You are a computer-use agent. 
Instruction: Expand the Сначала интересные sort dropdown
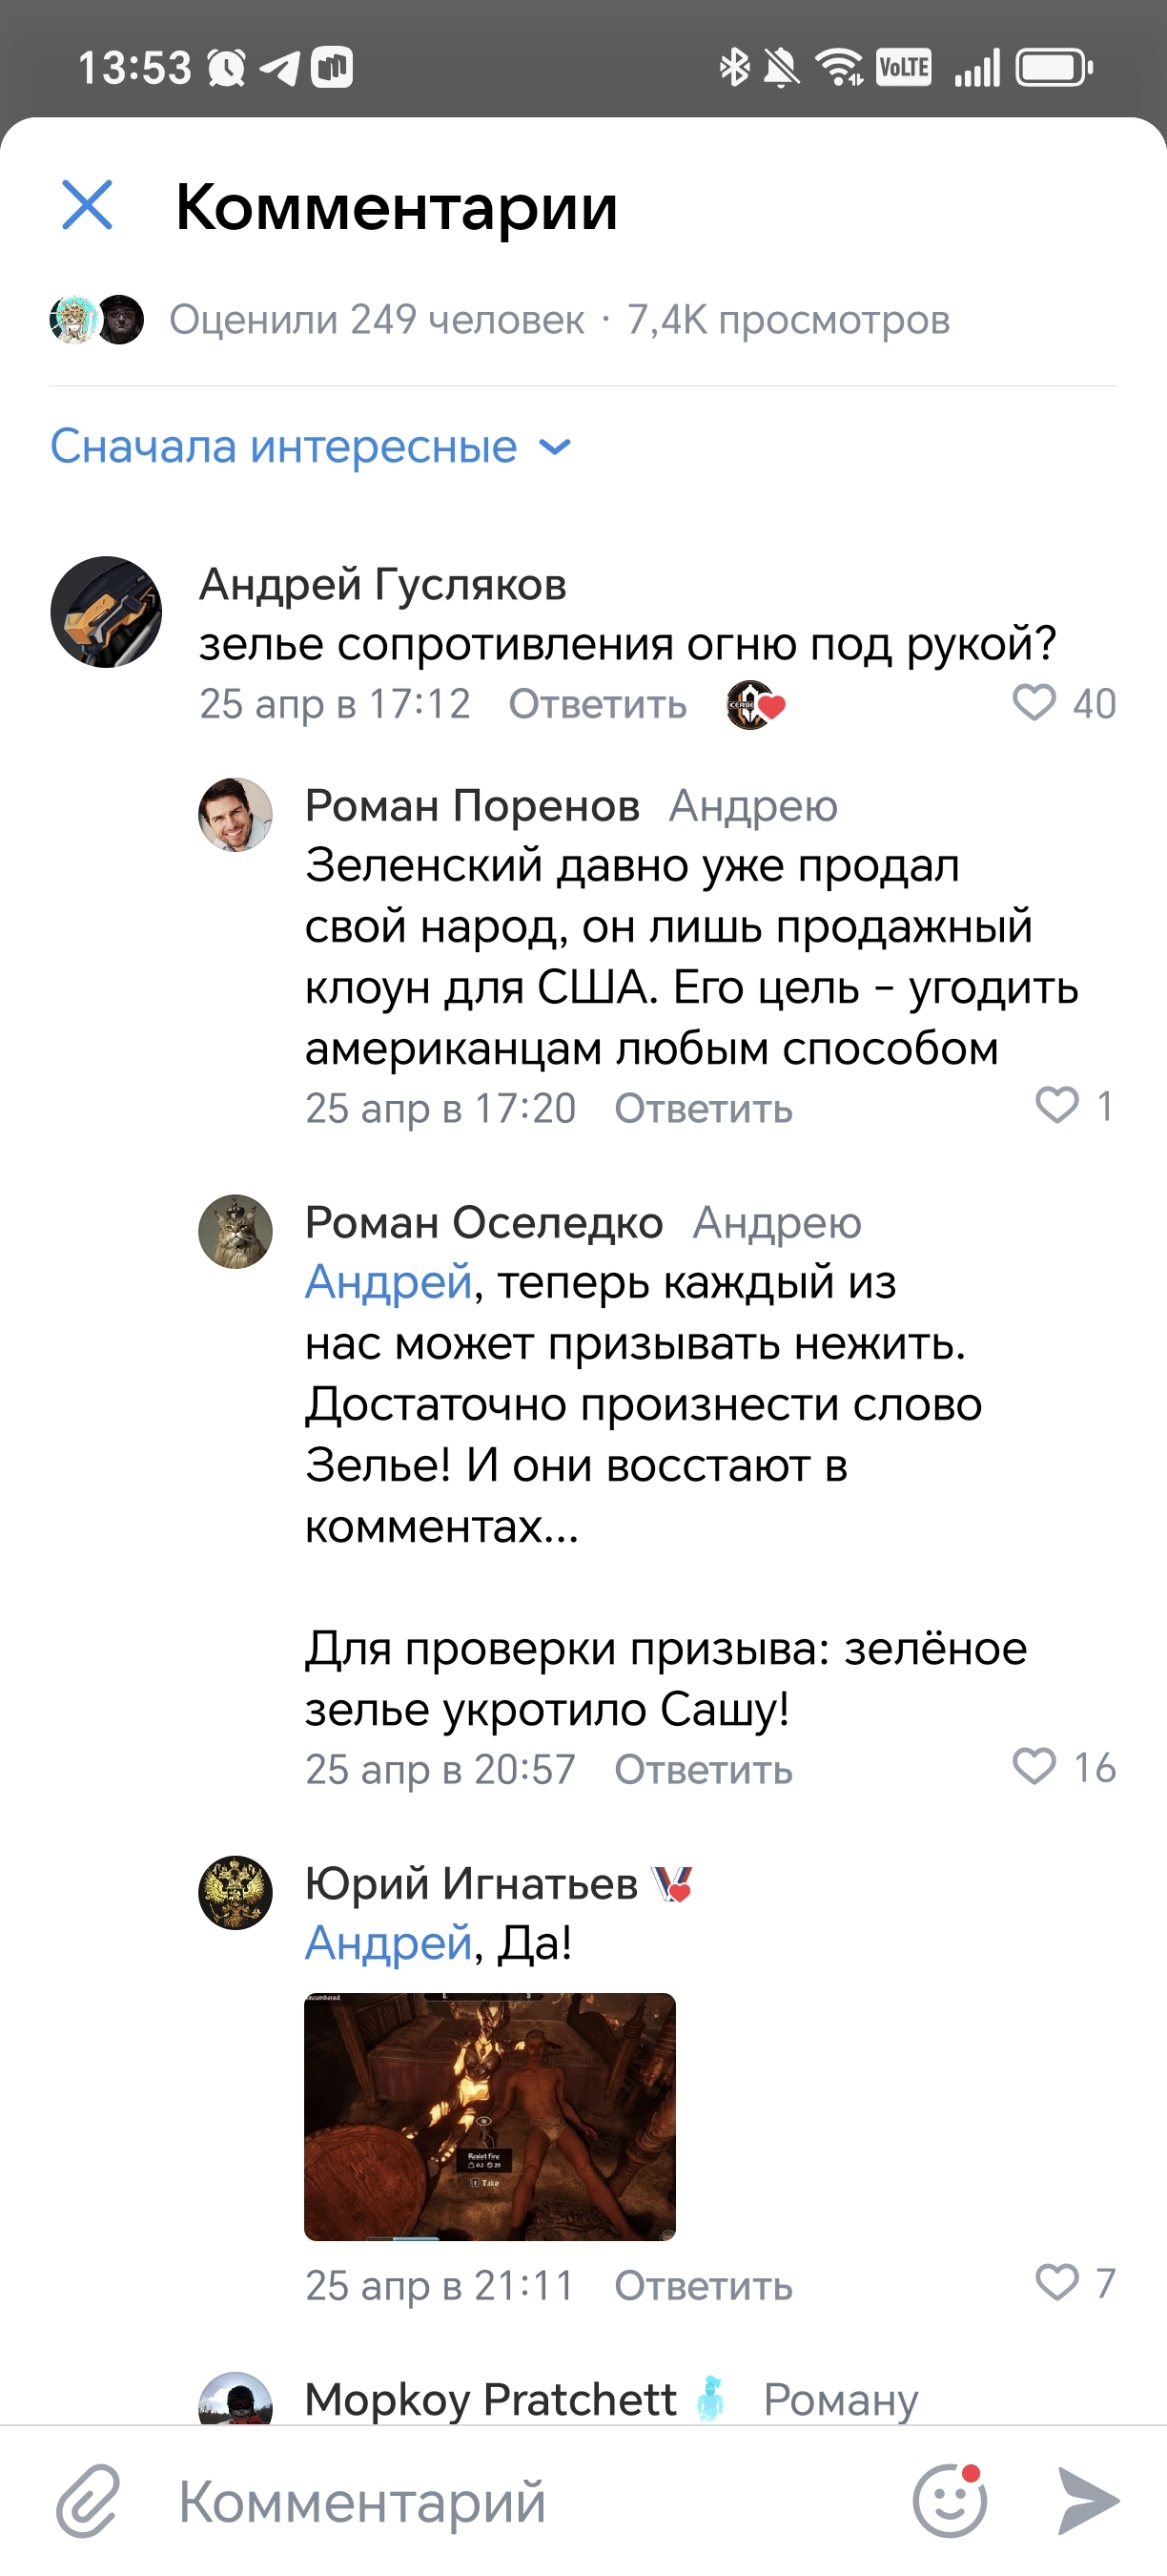311,446
